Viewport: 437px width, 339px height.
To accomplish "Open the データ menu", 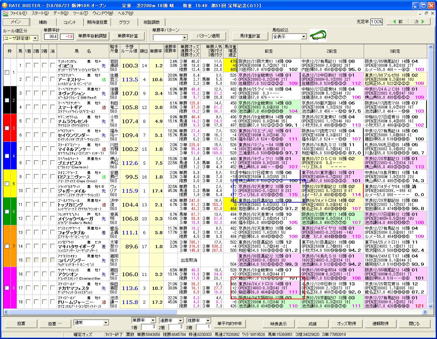I will 60,13.
